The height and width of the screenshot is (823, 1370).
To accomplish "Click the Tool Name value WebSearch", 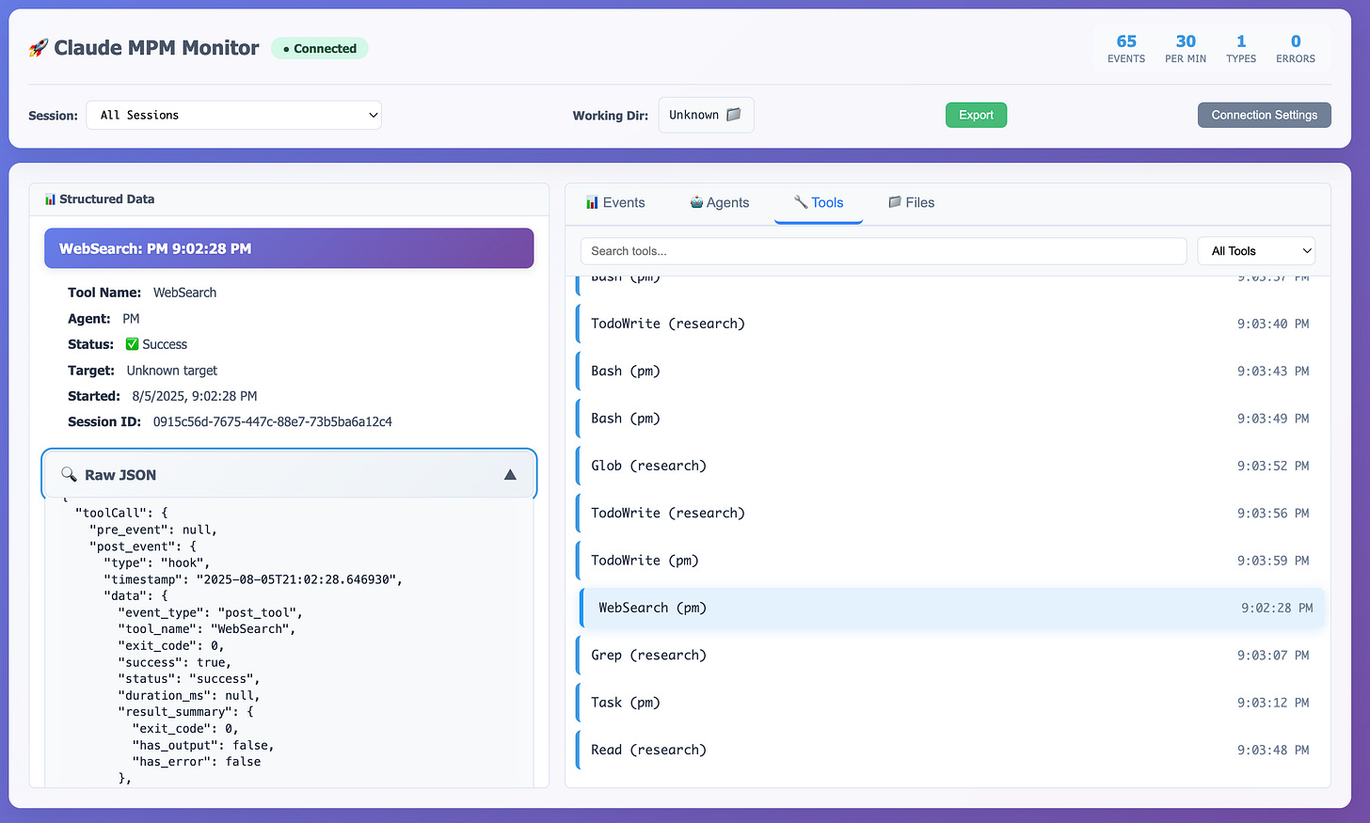I will pyautogui.click(x=185, y=293).
